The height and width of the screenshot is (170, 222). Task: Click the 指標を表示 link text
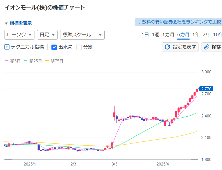21,23
